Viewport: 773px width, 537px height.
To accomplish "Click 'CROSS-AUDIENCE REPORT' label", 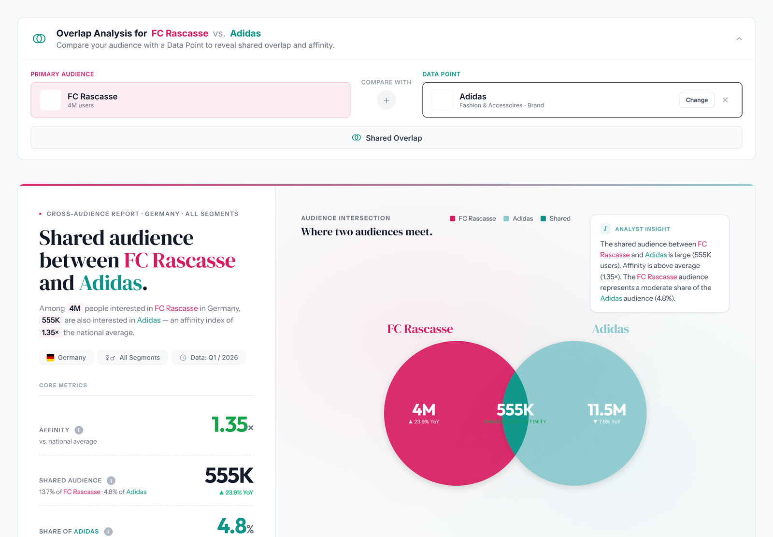I will pos(93,214).
